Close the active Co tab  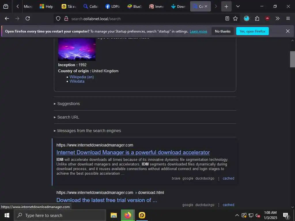(206, 6)
